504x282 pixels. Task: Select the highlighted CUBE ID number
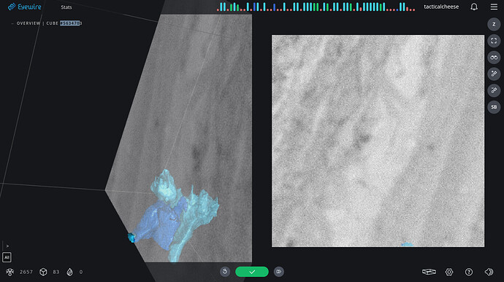70,23
